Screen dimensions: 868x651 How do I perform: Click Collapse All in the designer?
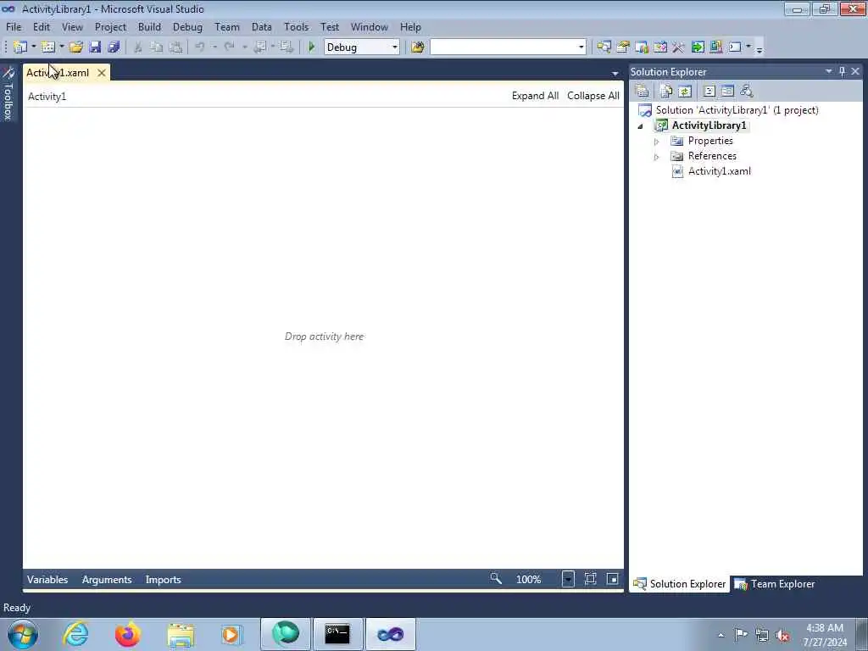pos(593,96)
